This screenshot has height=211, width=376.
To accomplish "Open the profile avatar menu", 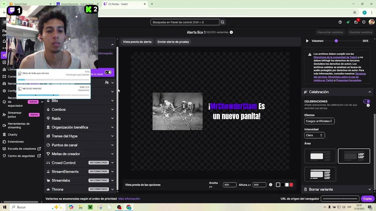I will (x=372, y=22).
